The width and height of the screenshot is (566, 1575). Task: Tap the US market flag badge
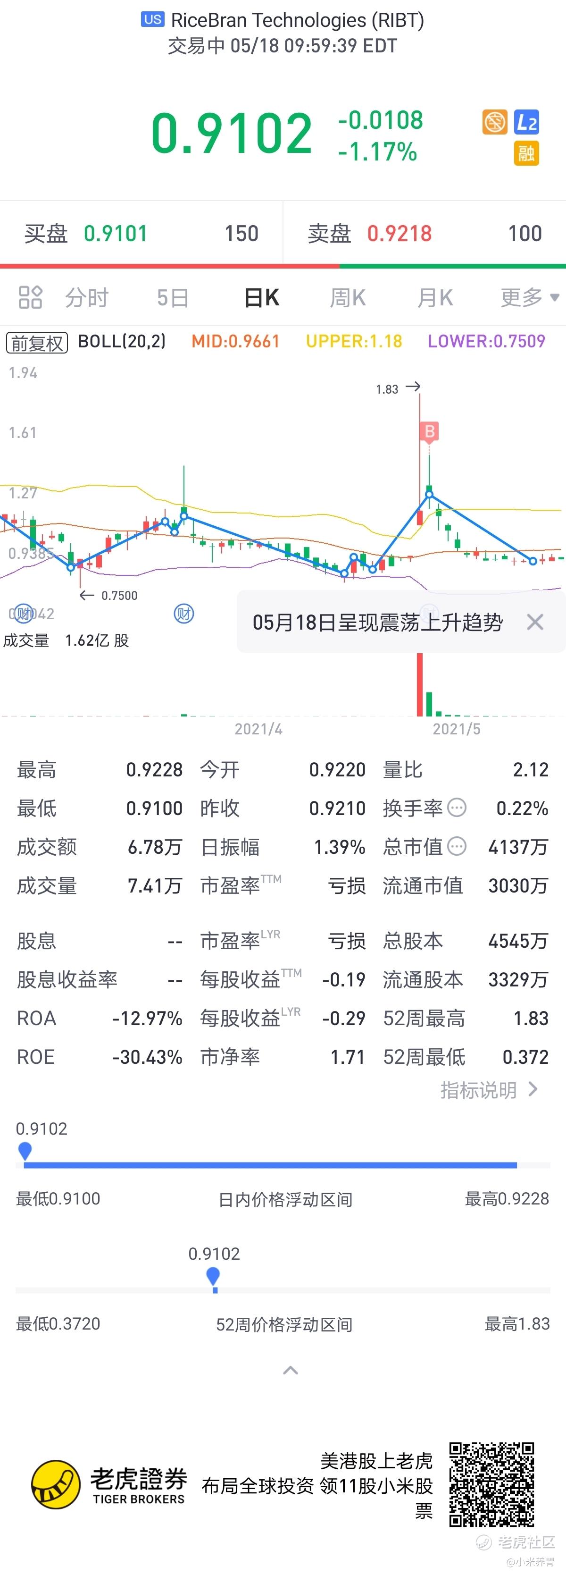(x=153, y=19)
